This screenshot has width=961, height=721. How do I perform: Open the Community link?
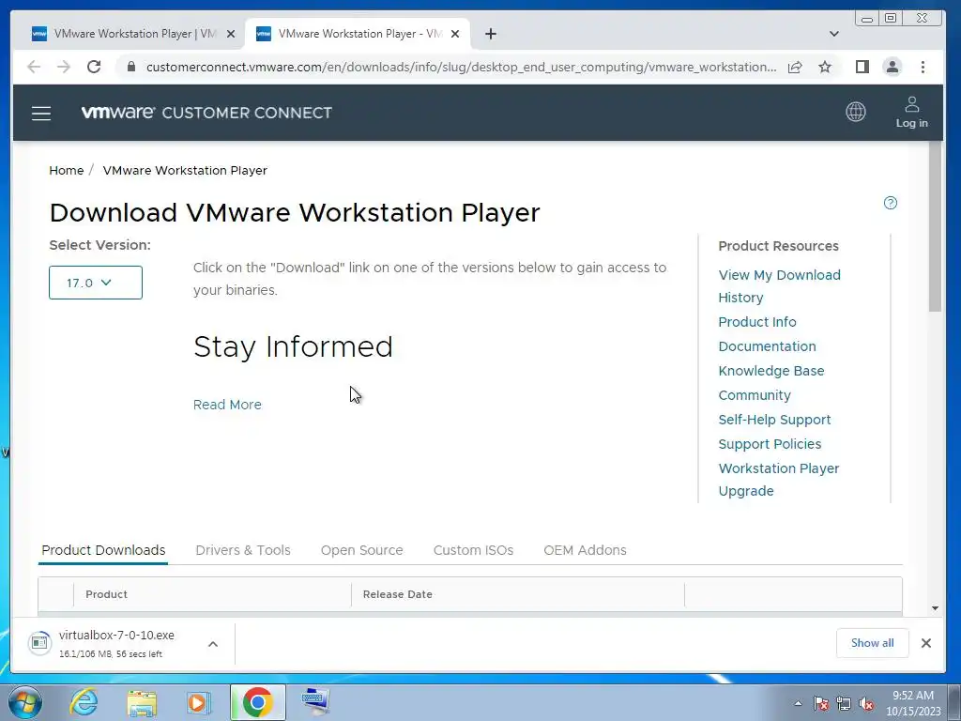[x=755, y=395]
